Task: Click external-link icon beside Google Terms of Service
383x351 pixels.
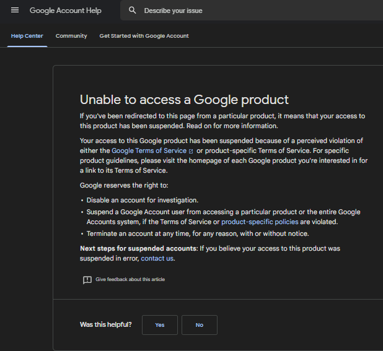Action: coord(191,151)
